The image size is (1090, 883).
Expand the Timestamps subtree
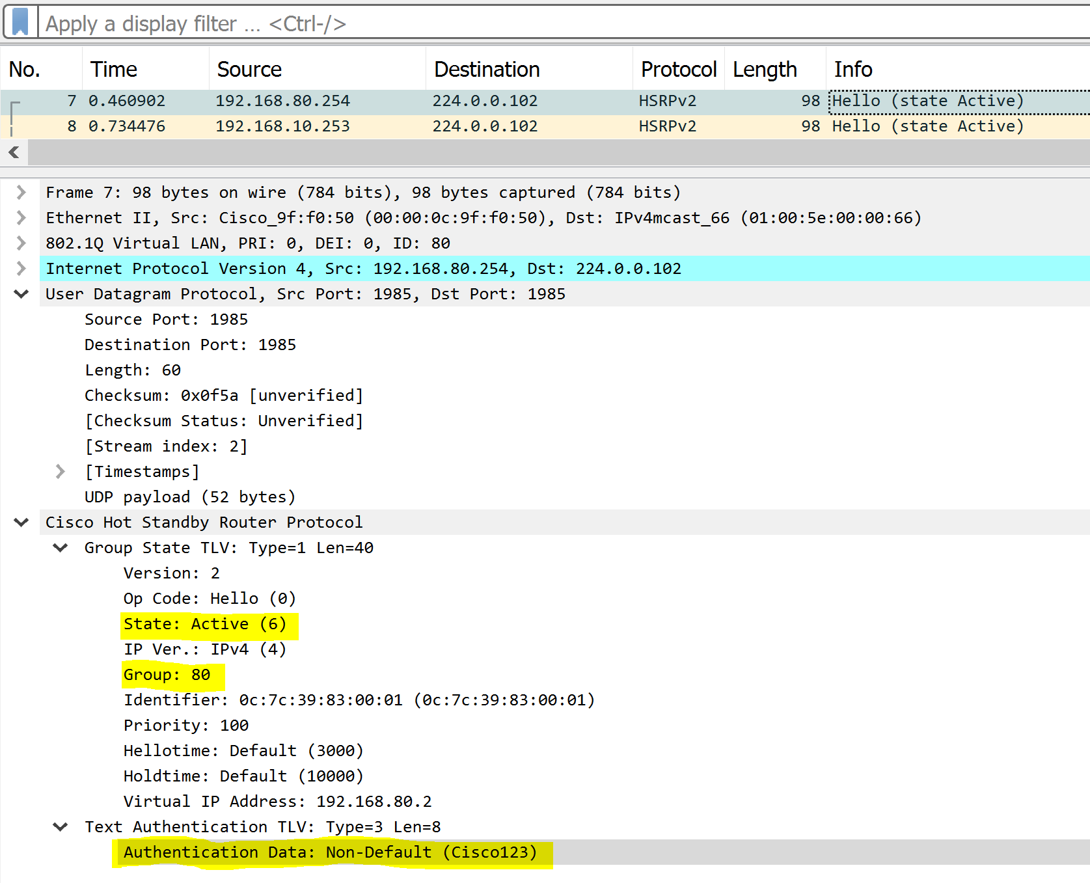pyautogui.click(x=60, y=472)
